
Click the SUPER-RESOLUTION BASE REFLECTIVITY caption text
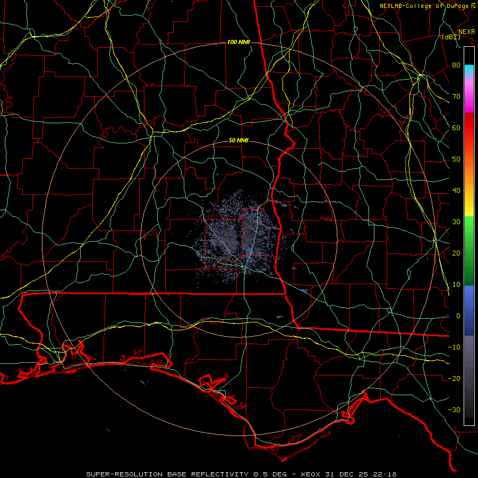(167, 474)
